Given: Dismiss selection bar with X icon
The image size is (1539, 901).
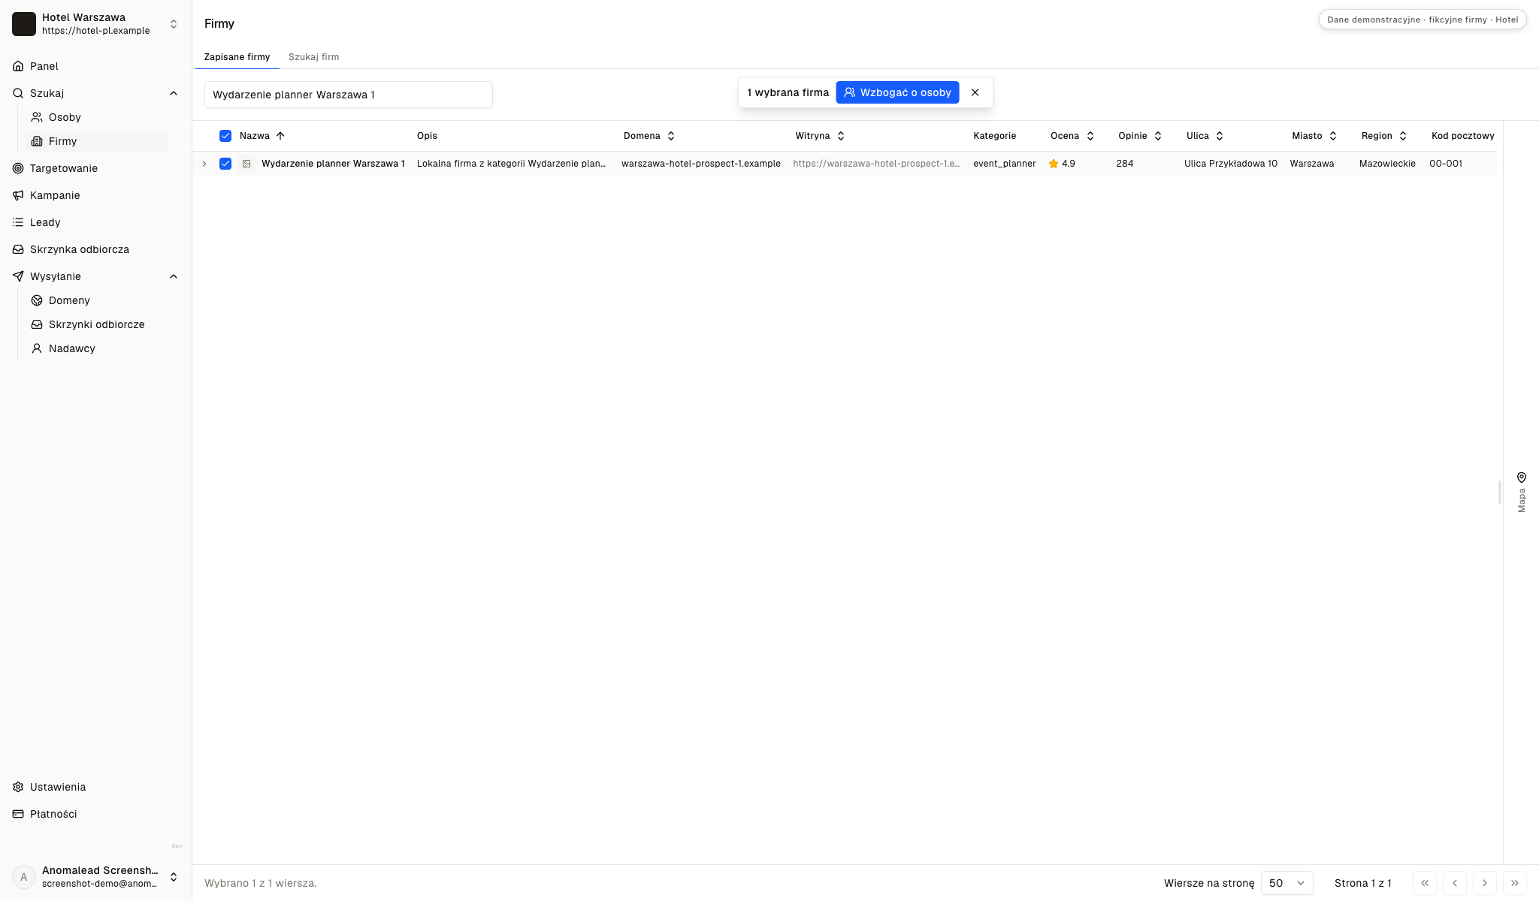Looking at the screenshot, I should coord(975,92).
